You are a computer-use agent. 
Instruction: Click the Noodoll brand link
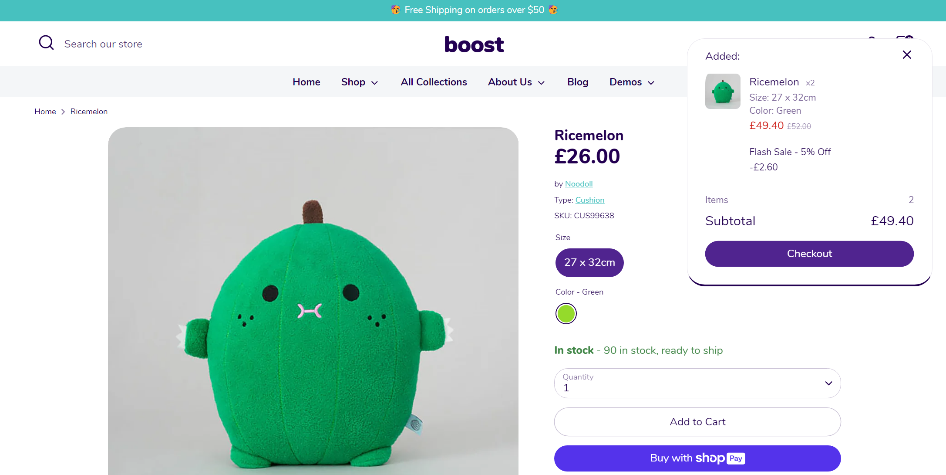click(578, 183)
